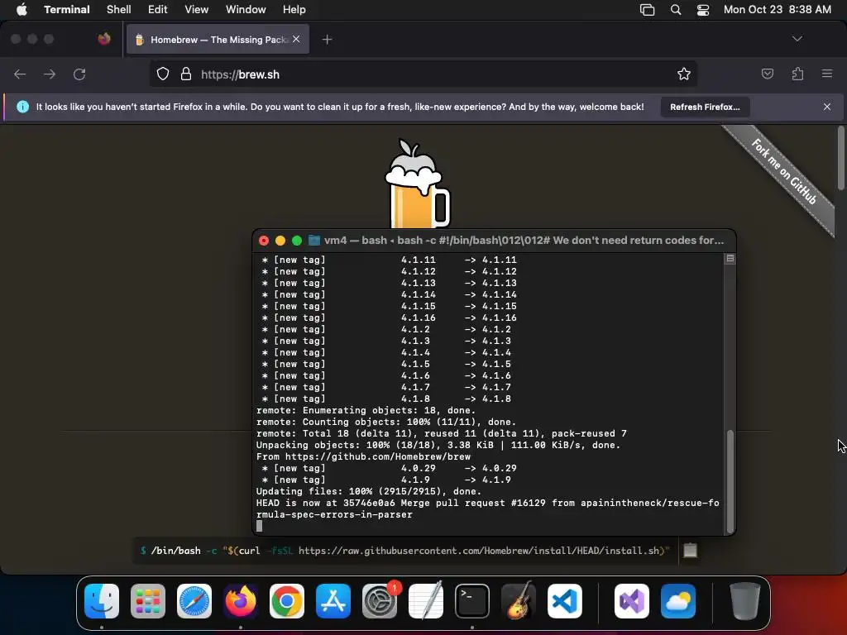
Task: Click the Stage Manager icon in menu bar
Action: tap(647, 10)
